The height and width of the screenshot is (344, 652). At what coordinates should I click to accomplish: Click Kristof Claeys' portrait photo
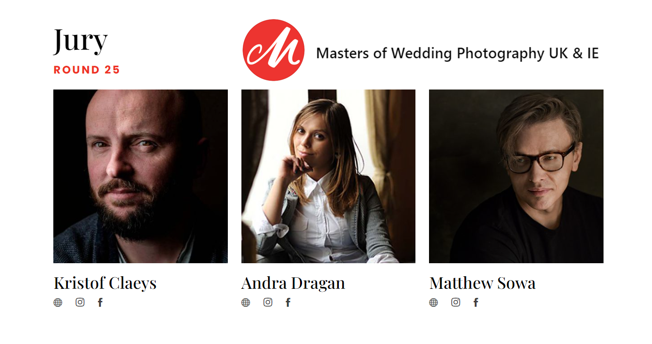[x=141, y=176]
